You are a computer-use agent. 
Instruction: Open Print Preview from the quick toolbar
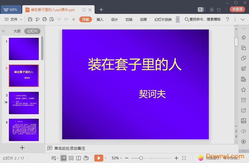coord(52,19)
